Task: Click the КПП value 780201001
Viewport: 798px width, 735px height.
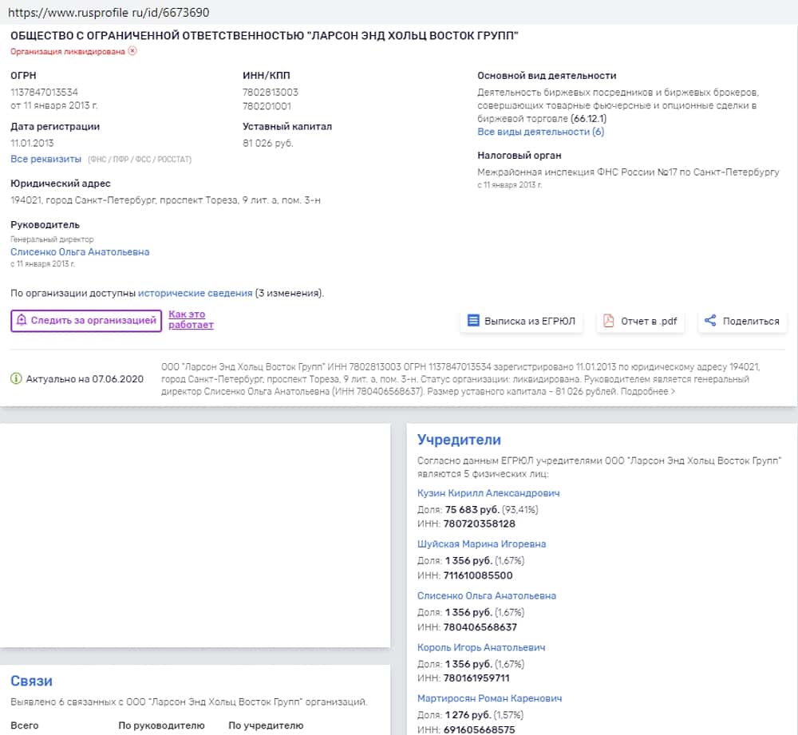Action: (x=267, y=106)
